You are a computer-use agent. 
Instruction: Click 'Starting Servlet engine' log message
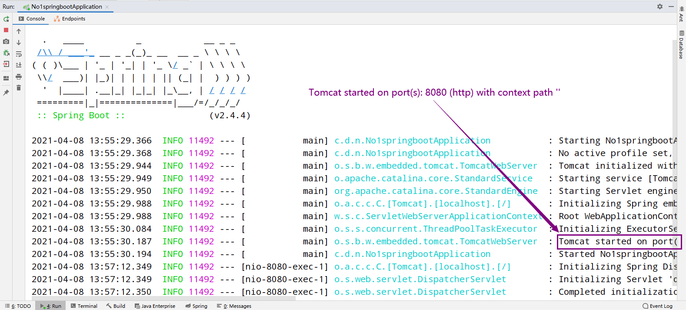coord(617,191)
